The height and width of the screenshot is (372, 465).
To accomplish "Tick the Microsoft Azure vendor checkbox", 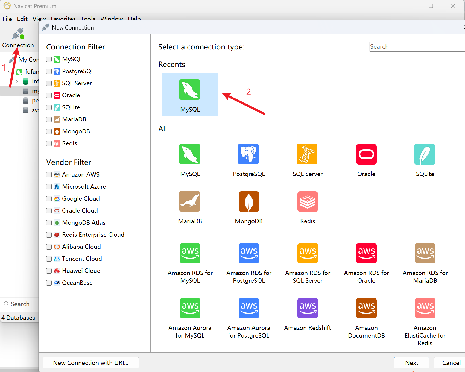I will (49, 187).
